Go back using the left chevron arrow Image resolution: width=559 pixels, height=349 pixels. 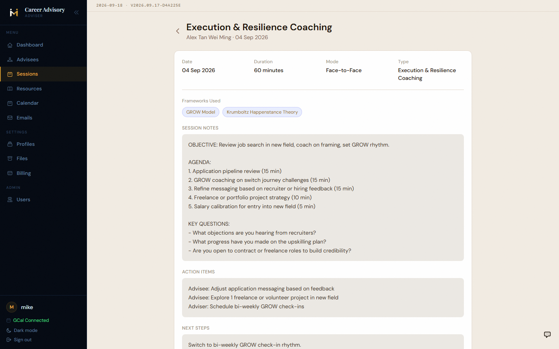tap(178, 31)
